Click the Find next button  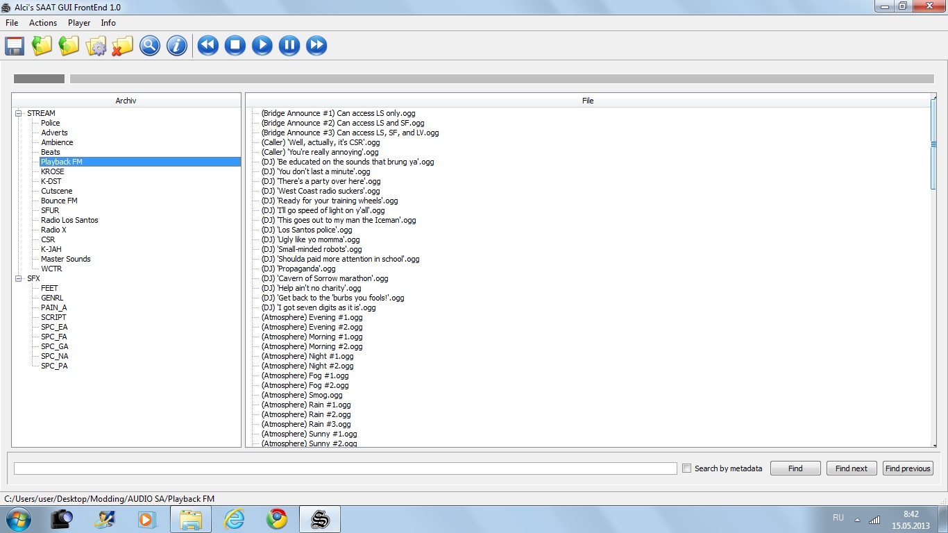click(x=852, y=468)
